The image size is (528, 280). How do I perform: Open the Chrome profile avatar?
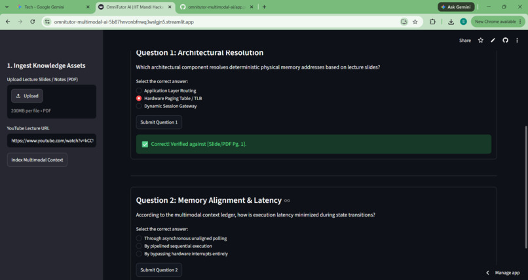point(463,22)
